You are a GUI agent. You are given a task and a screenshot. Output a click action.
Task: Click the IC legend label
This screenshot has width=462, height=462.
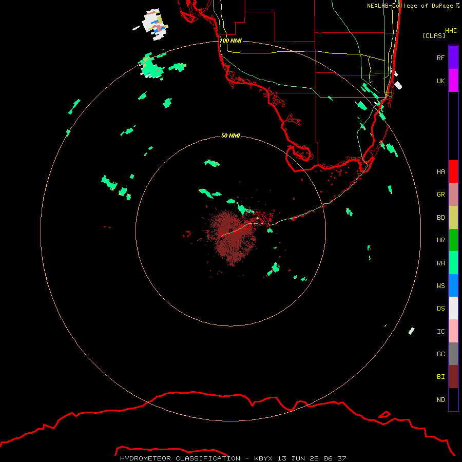pyautogui.click(x=441, y=332)
